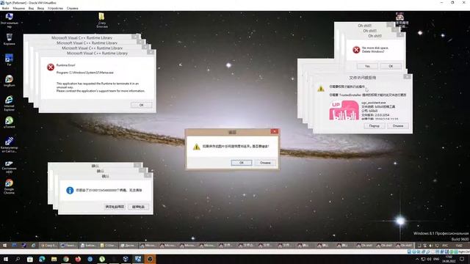The width and height of the screenshot is (470, 264).
Task: Click Отмена in the center warning dialog
Action: pos(265,163)
